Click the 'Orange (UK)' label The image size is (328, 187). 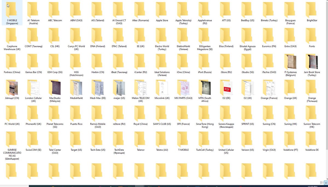point(290,98)
